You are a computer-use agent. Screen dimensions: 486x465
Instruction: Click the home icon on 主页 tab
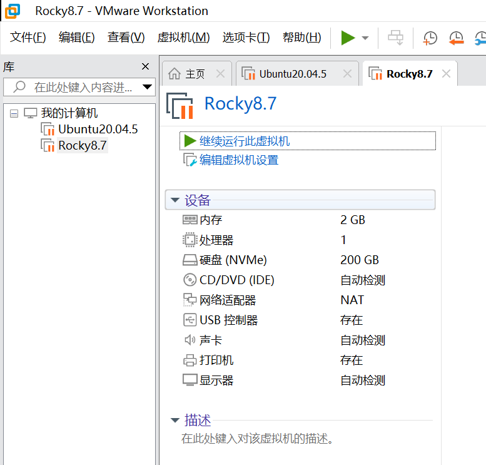pos(174,74)
